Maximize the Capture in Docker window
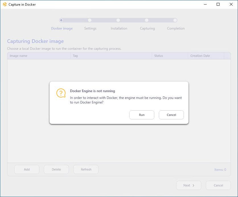The image size is (238, 197). coord(218,4)
